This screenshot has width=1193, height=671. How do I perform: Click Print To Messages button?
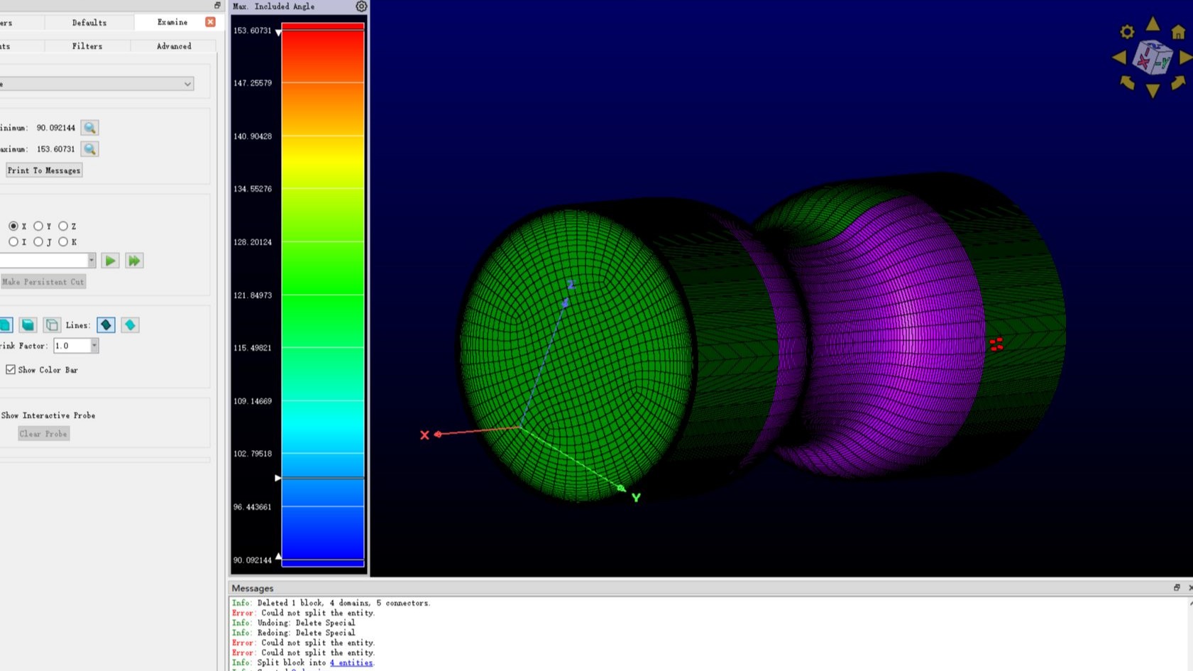pyautogui.click(x=44, y=170)
